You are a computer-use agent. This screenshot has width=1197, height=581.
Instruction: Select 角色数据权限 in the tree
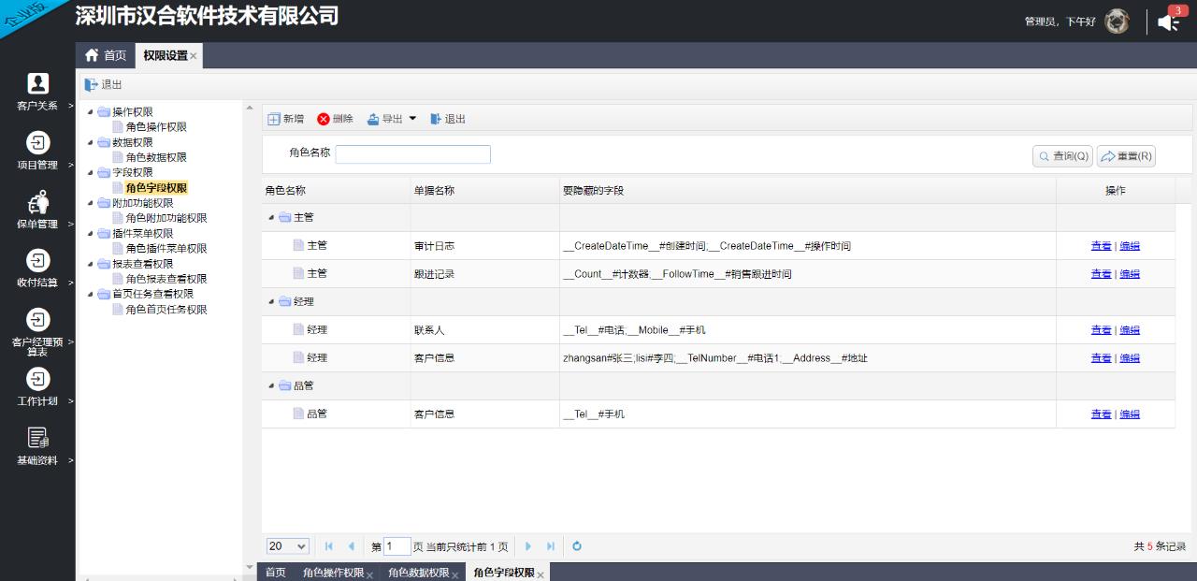coord(156,157)
